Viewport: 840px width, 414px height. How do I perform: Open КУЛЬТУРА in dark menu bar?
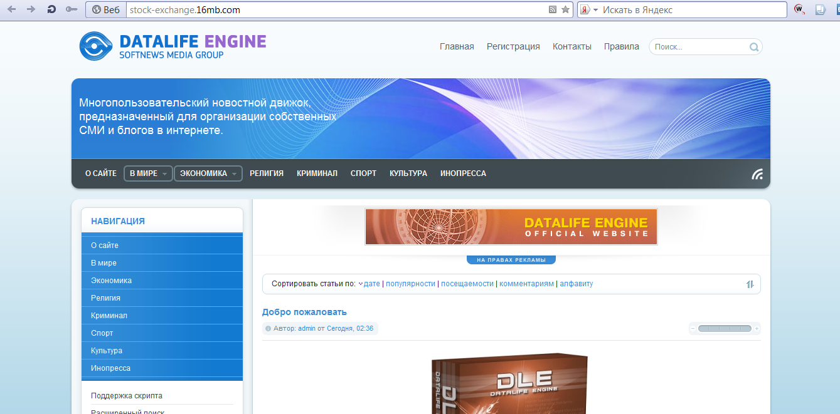tap(408, 173)
